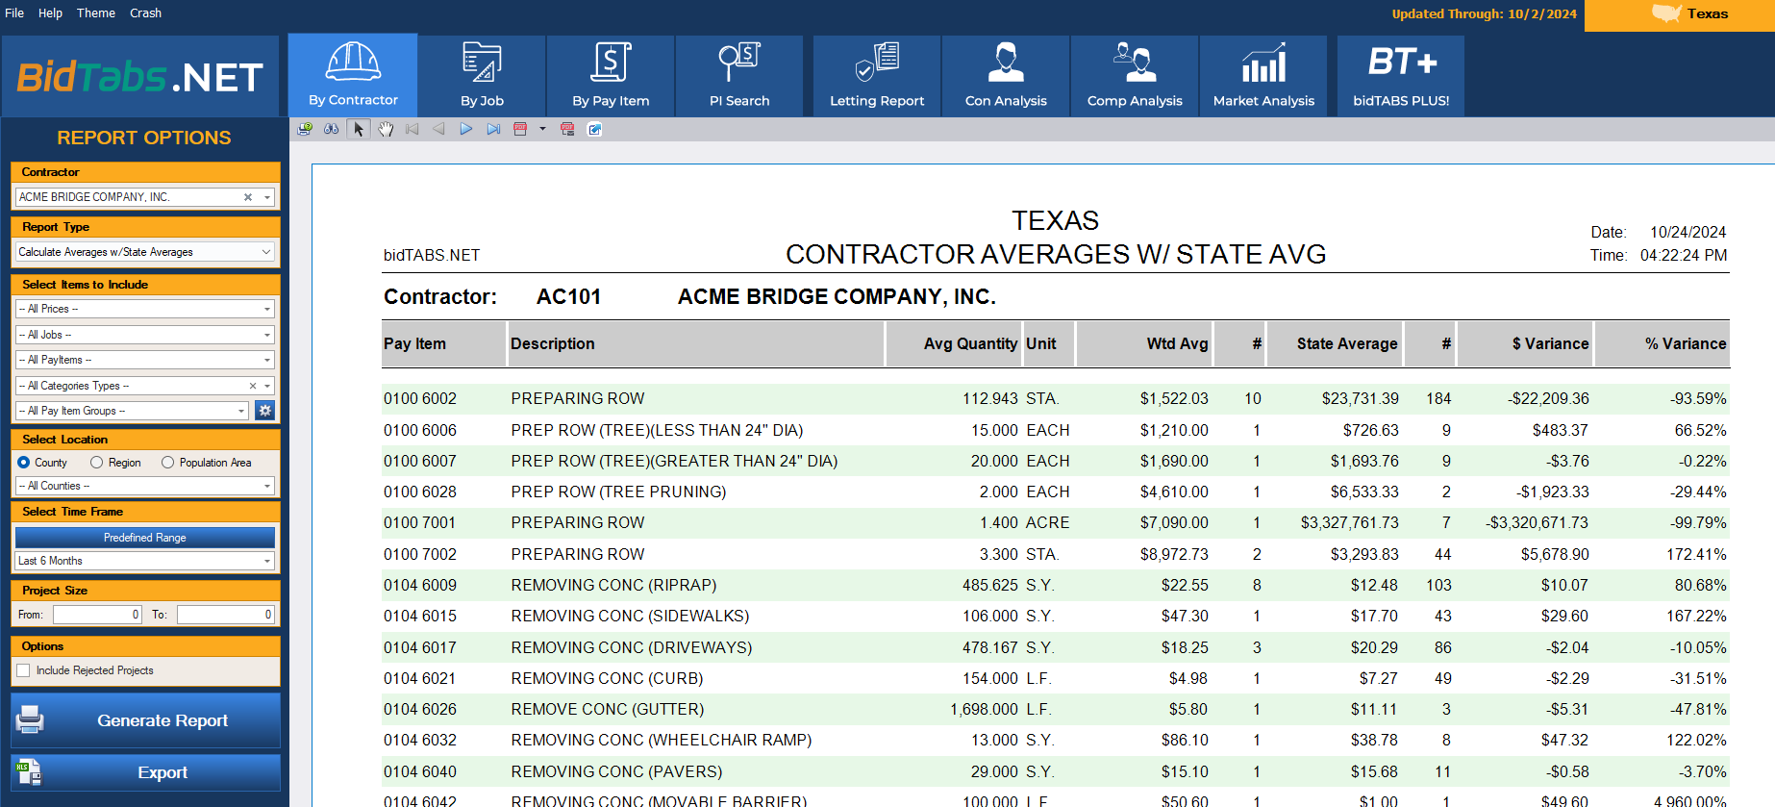
Task: Click the Predefined Range button
Action: pos(145,538)
